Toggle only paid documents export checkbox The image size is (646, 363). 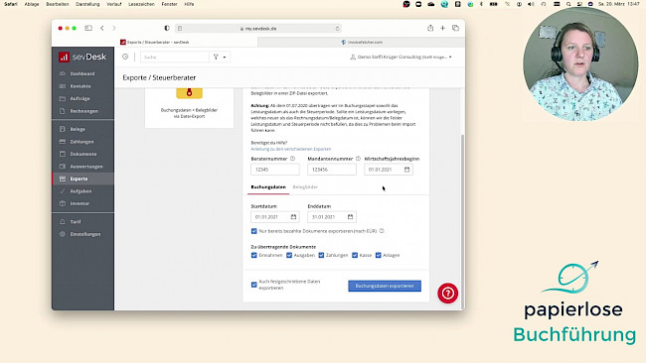[x=253, y=231]
